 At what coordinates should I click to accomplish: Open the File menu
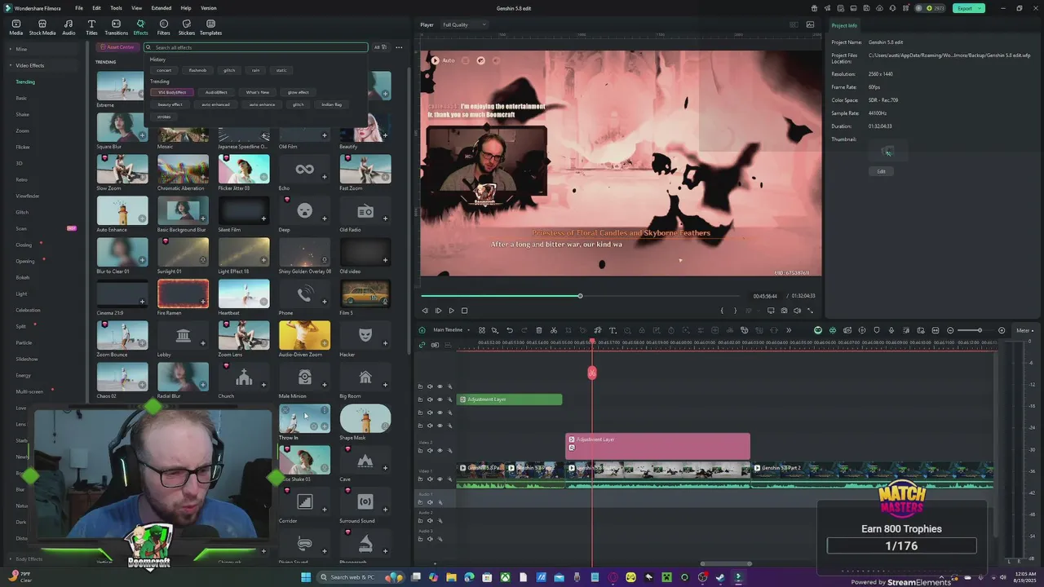pyautogui.click(x=79, y=8)
